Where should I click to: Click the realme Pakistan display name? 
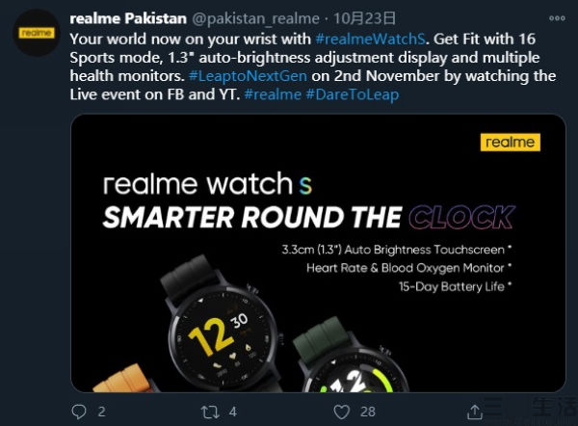pos(128,18)
